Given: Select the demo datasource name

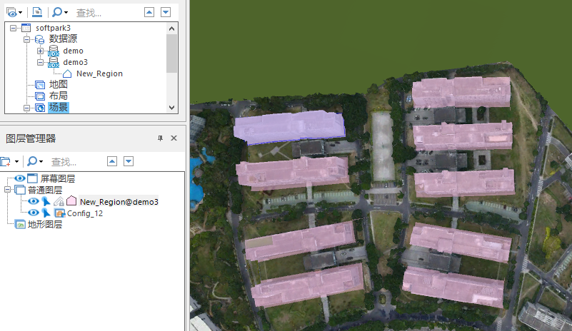Looking at the screenshot, I should click(73, 51).
